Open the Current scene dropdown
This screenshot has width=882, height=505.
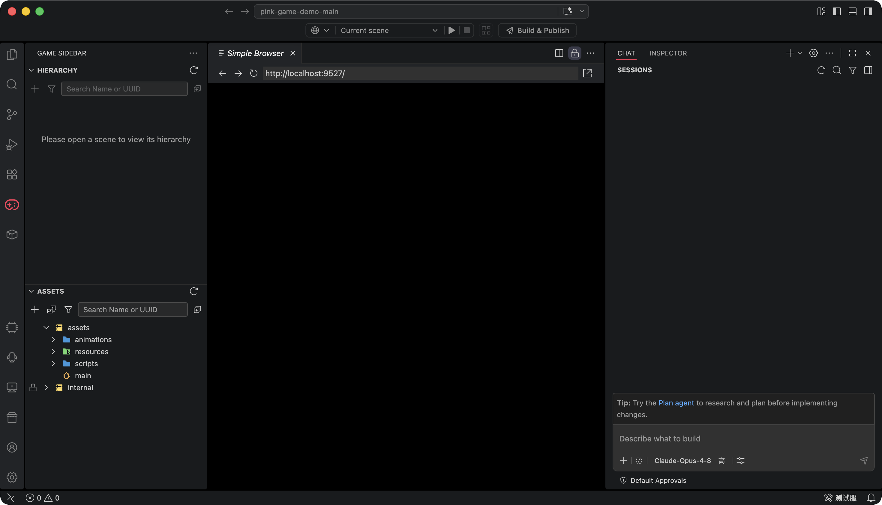pyautogui.click(x=389, y=30)
